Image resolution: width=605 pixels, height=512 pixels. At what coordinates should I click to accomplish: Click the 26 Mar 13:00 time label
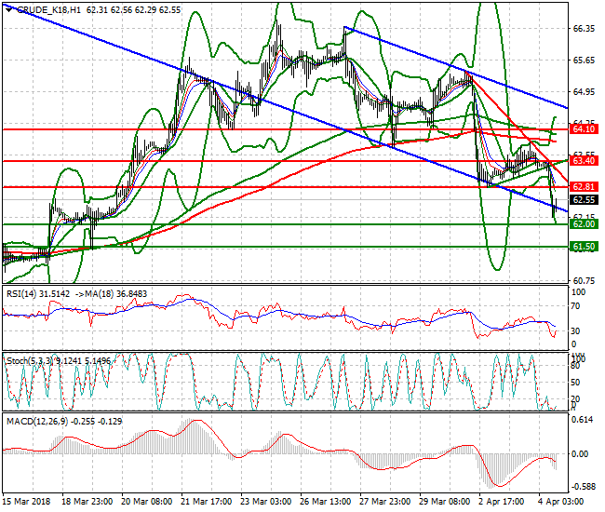(x=325, y=502)
